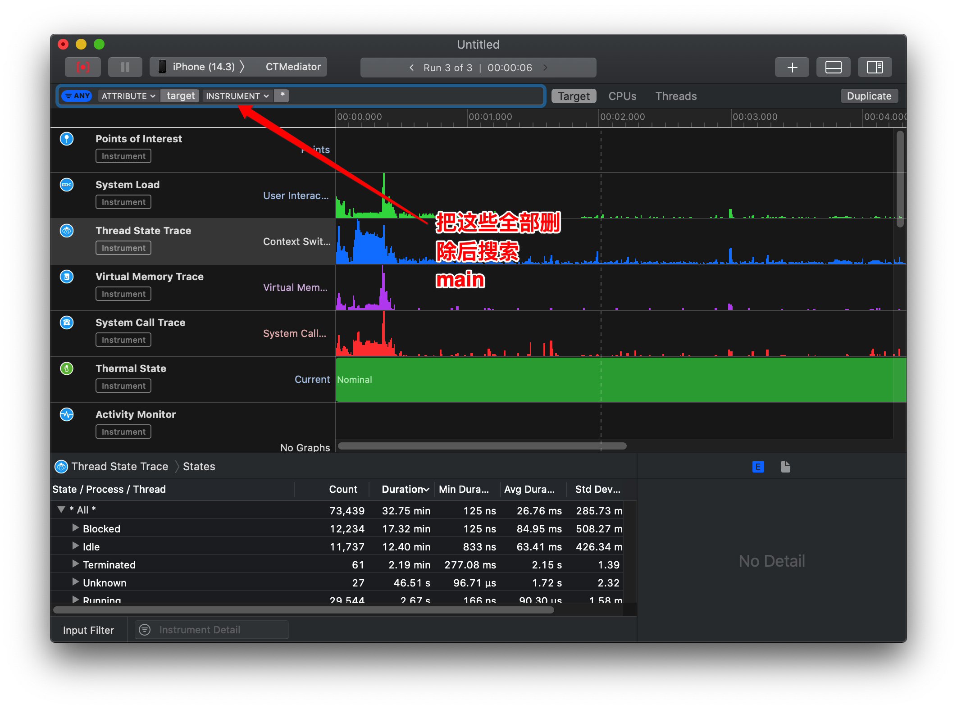This screenshot has height=709, width=957.
Task: Select the CTMediator target process
Action: point(293,67)
